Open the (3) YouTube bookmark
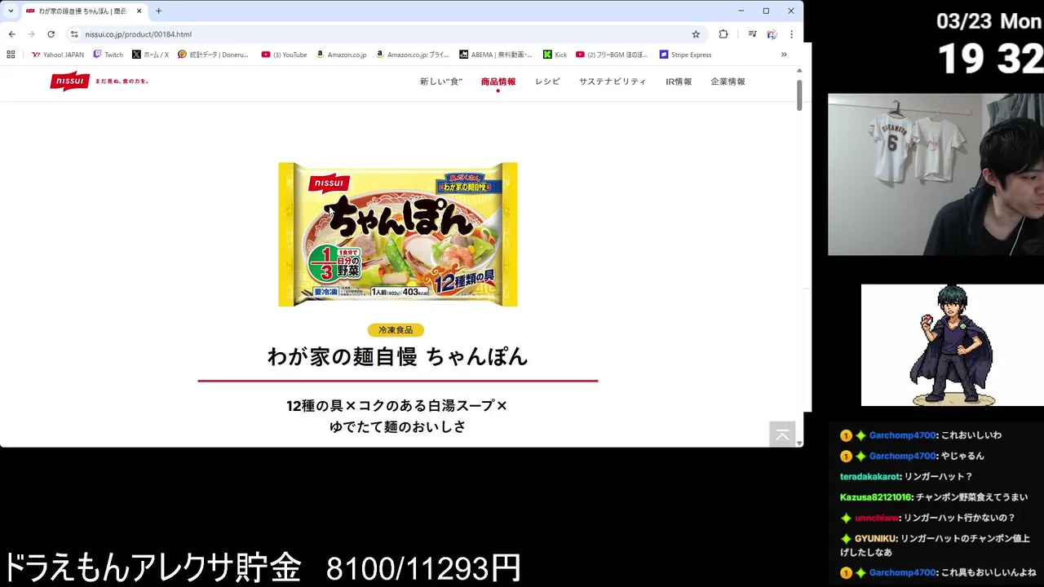Screen dimensions: 1044x587 [x=285, y=55]
